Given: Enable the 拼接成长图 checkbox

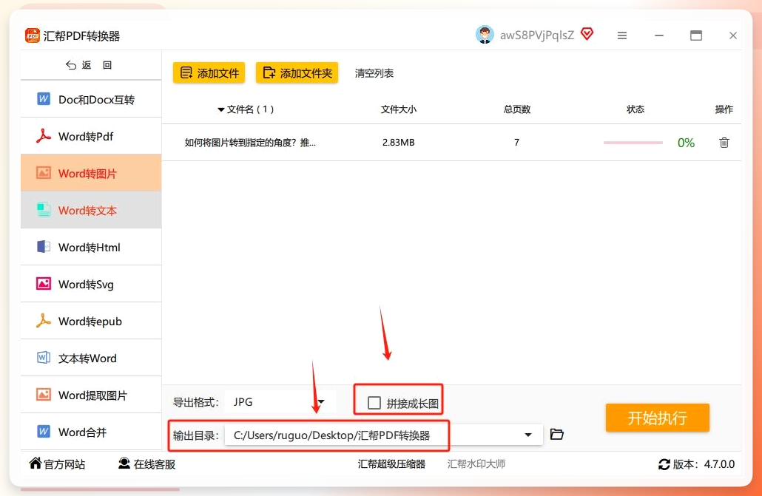Looking at the screenshot, I should [374, 403].
